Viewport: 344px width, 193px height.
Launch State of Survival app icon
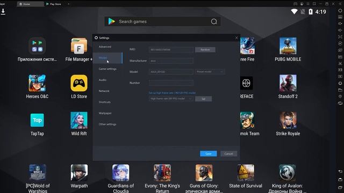pos(246,173)
